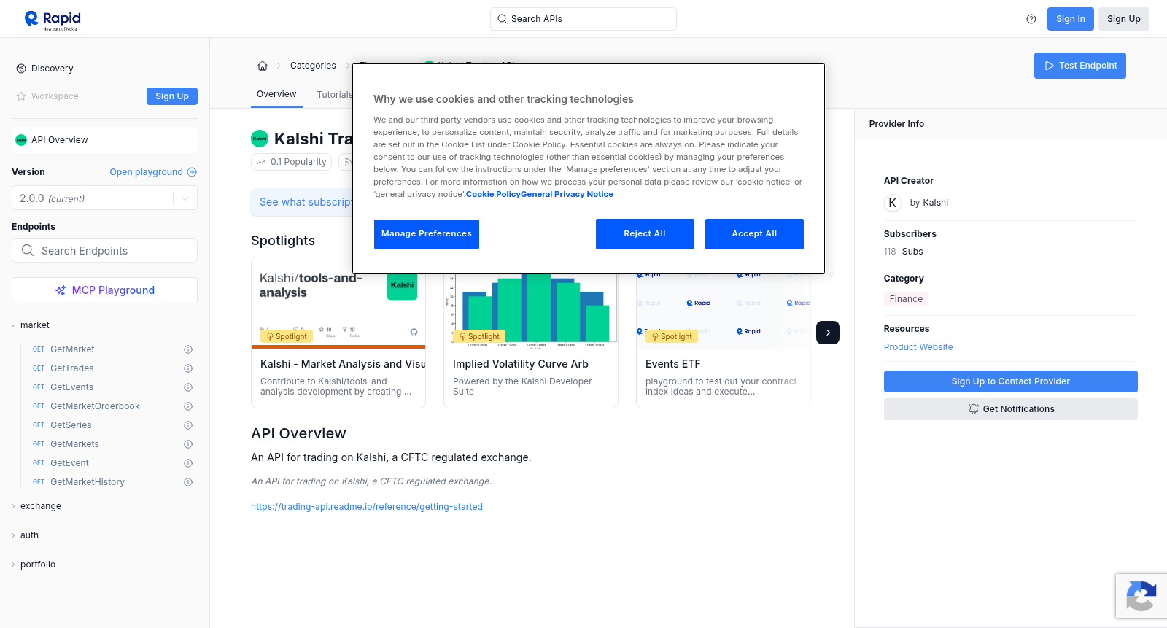Open the Product Website link

click(x=918, y=347)
